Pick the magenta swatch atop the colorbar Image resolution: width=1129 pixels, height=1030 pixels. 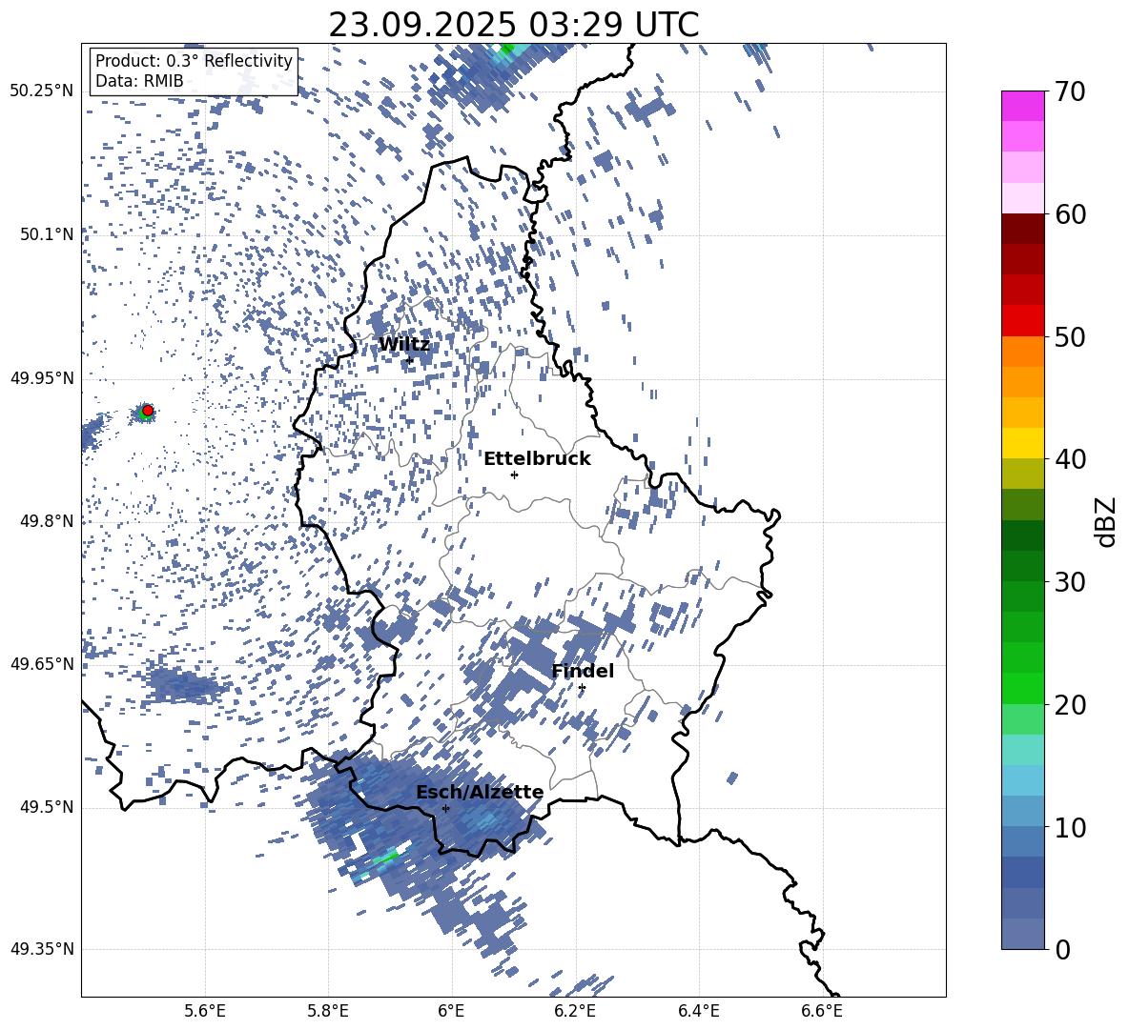point(1022,106)
